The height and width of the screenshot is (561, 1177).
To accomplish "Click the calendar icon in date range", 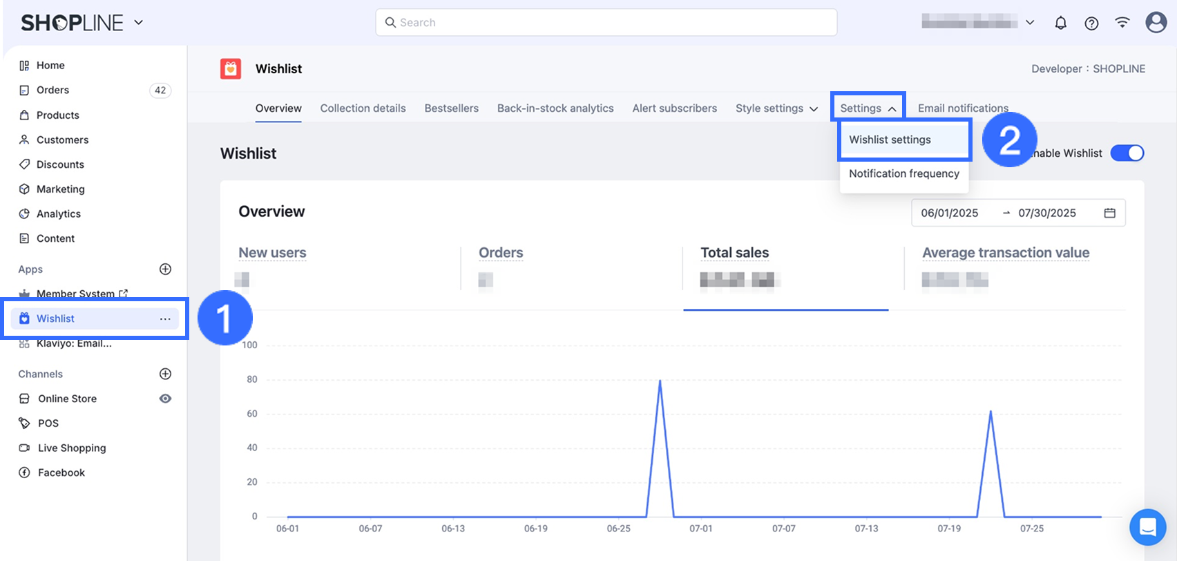I will (1109, 213).
